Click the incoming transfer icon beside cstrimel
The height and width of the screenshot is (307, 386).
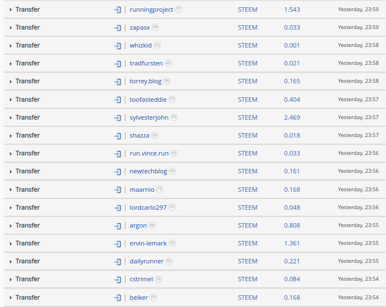(118, 280)
